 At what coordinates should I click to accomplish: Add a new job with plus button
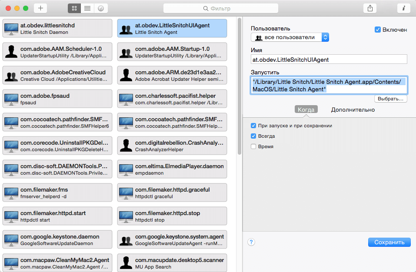(40, 8)
